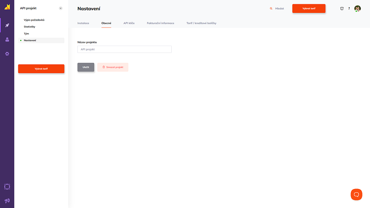The width and height of the screenshot is (370, 208).
Task: Open the user profile sidebar icon
Action: click(x=7, y=39)
